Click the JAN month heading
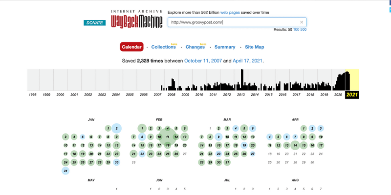 91,119
